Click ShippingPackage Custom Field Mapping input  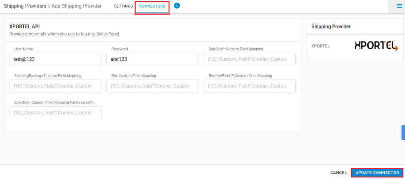tap(55, 86)
